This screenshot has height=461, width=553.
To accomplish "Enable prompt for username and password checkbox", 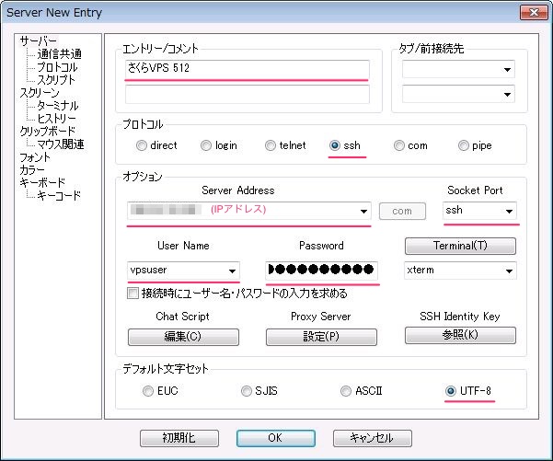I will 134,294.
